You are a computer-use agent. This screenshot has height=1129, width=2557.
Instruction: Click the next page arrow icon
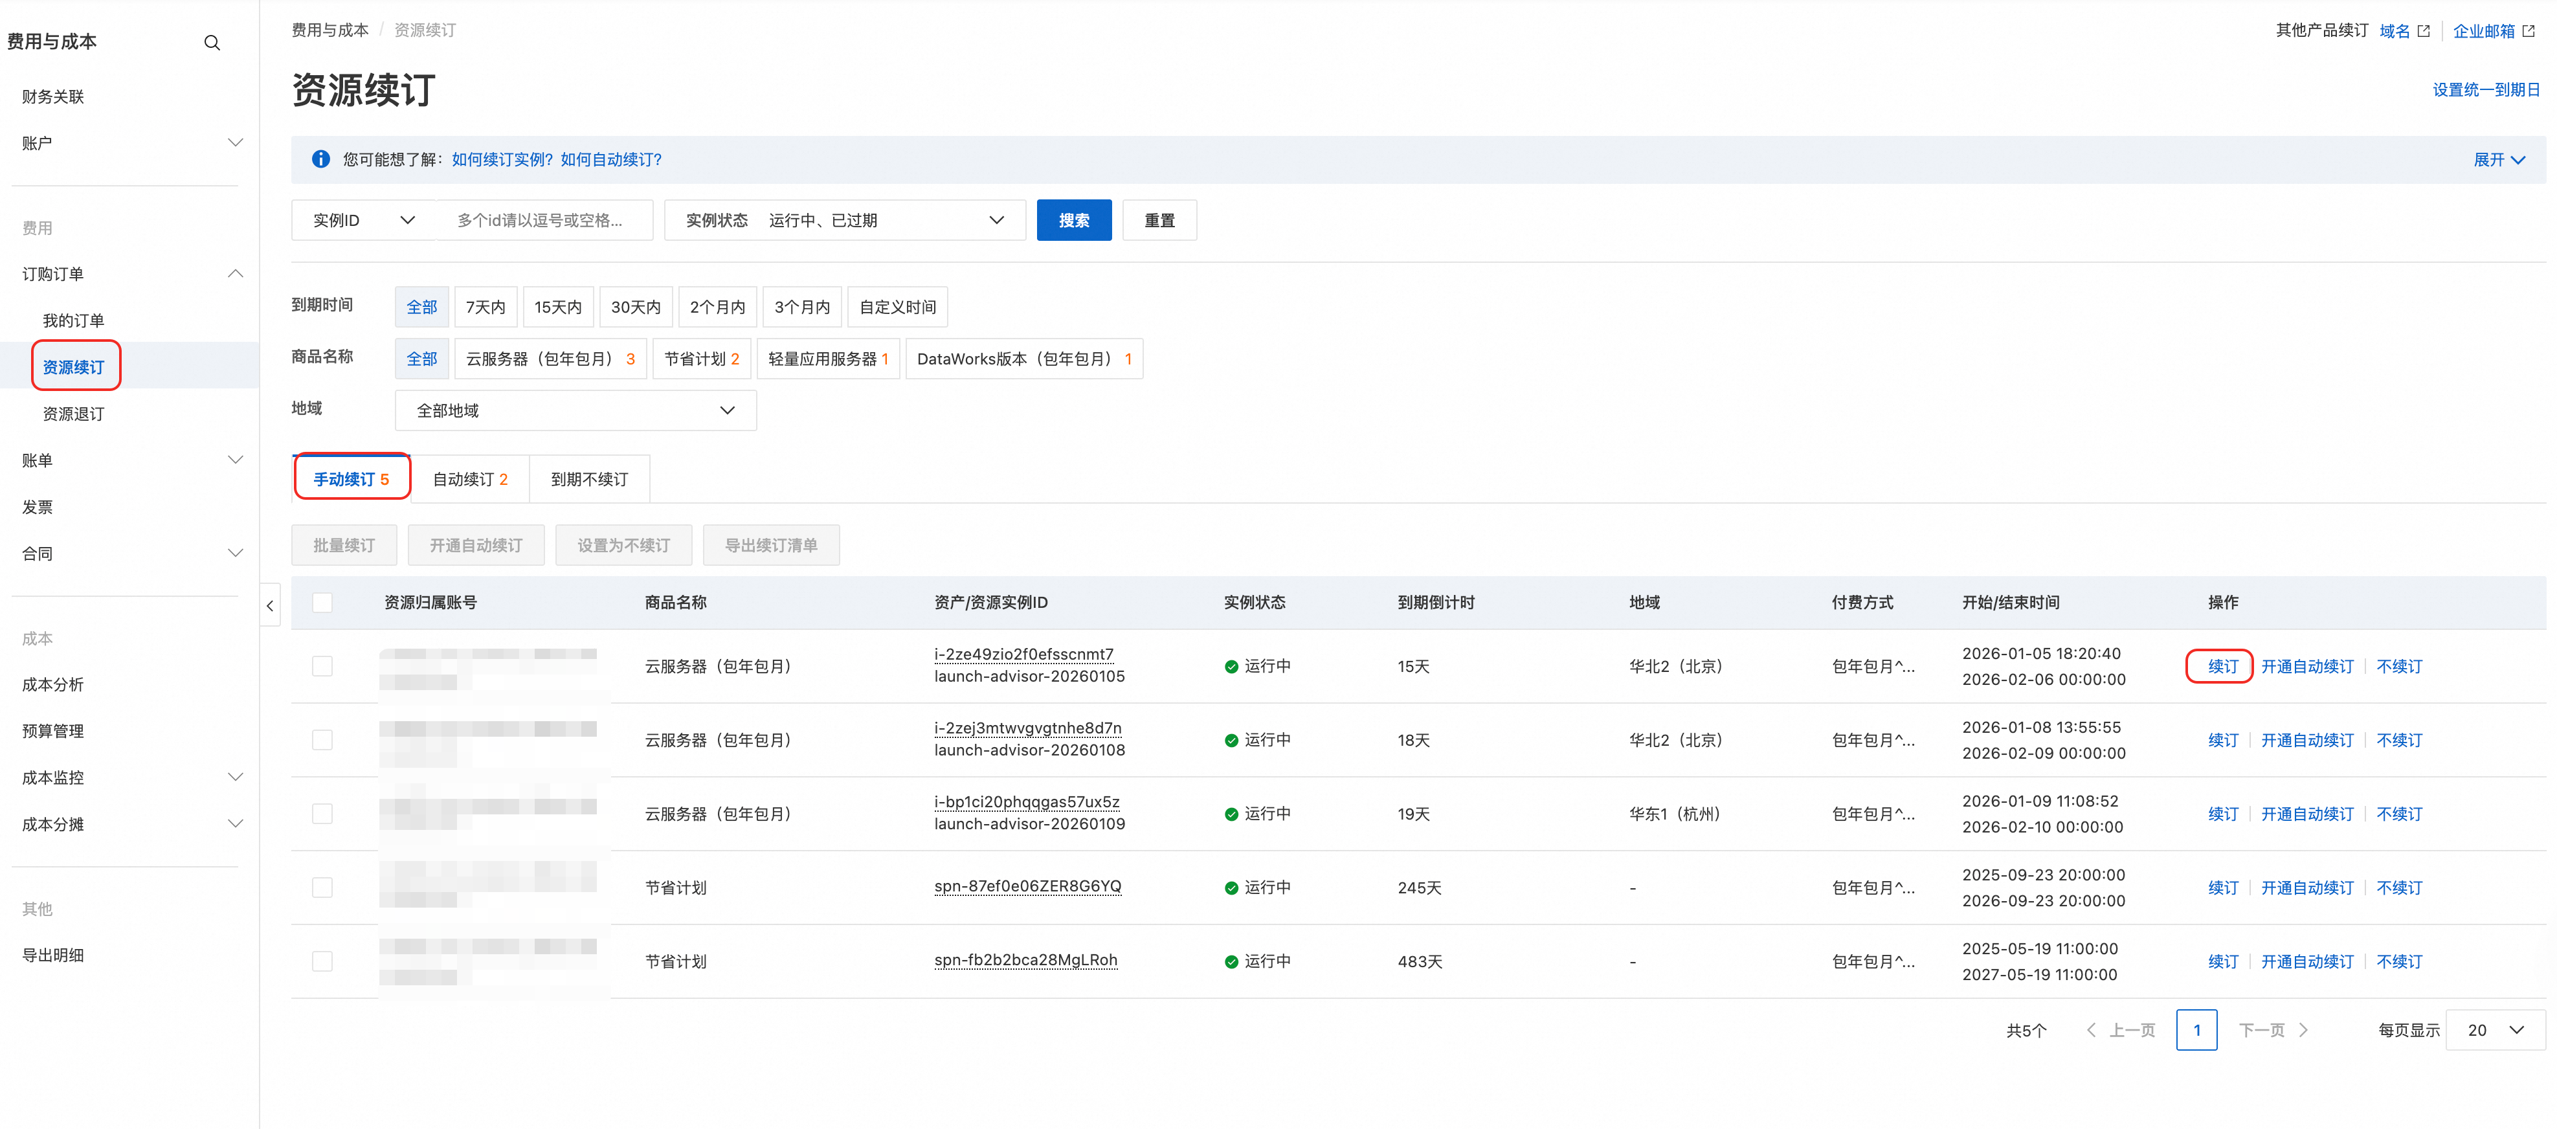[x=2303, y=1030]
